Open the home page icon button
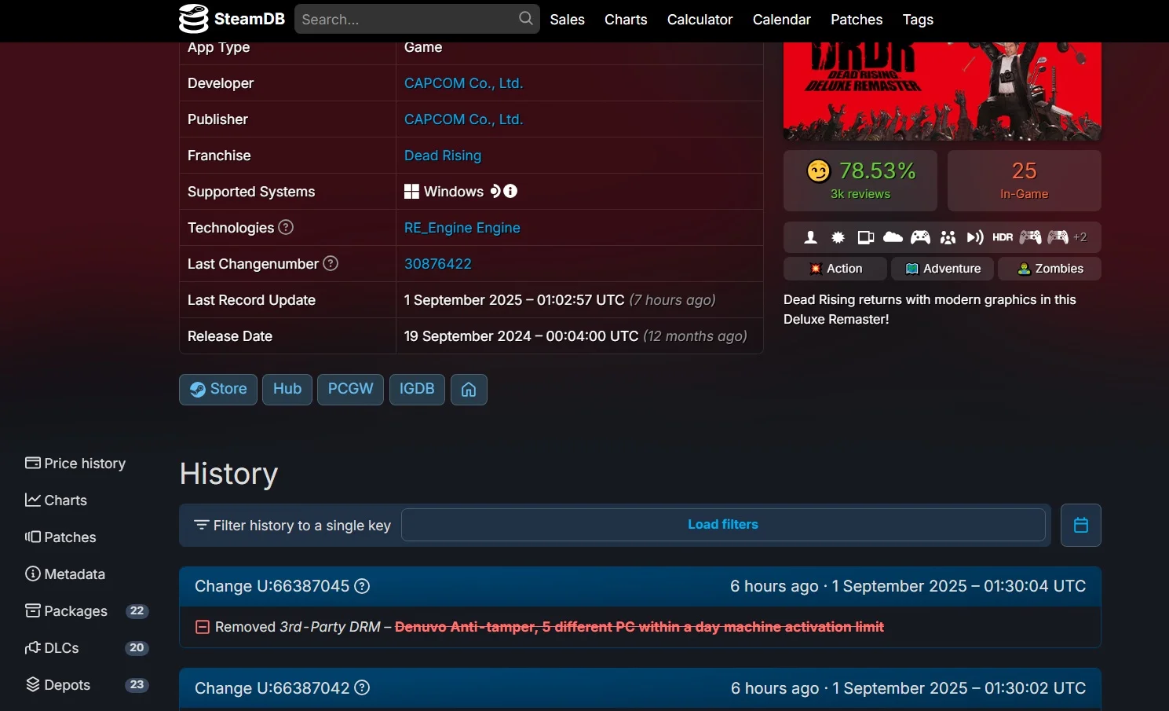The image size is (1169, 711). click(x=469, y=390)
